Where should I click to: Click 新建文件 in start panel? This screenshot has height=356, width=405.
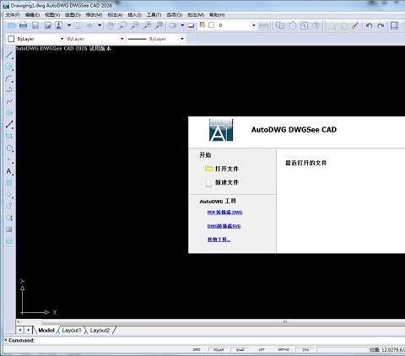click(222, 182)
